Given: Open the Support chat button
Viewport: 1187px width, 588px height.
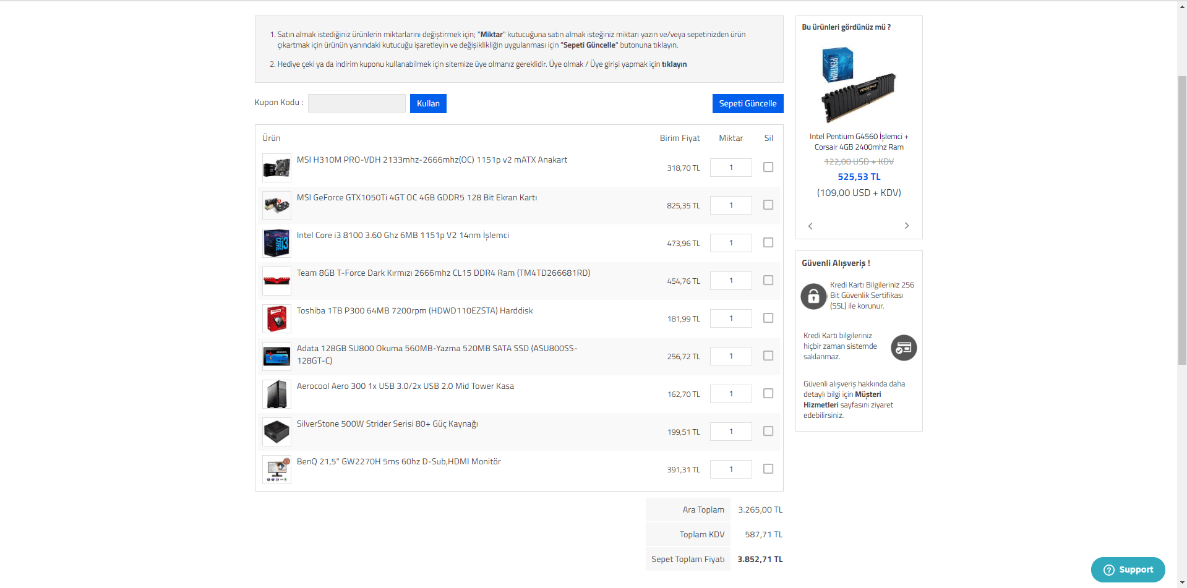Looking at the screenshot, I should coord(1128,570).
